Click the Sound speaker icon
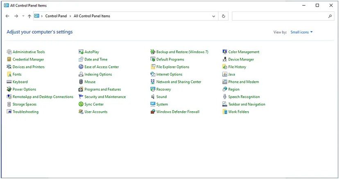Image resolution: width=339 pixels, height=179 pixels. pyautogui.click(x=153, y=97)
